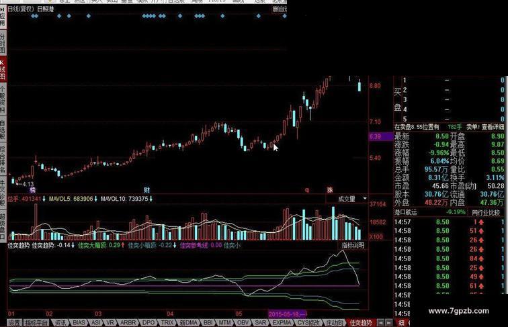
Task: Open the 指标说明 indicator description button
Action: 353,245
